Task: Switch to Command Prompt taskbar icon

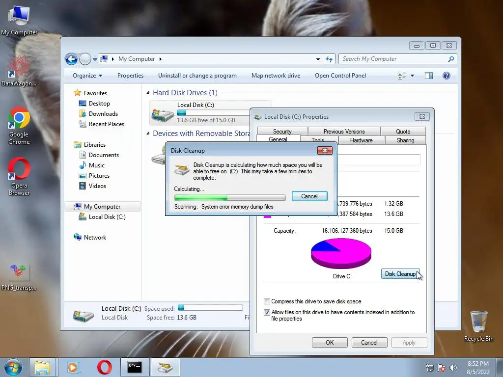Action: coord(135,367)
